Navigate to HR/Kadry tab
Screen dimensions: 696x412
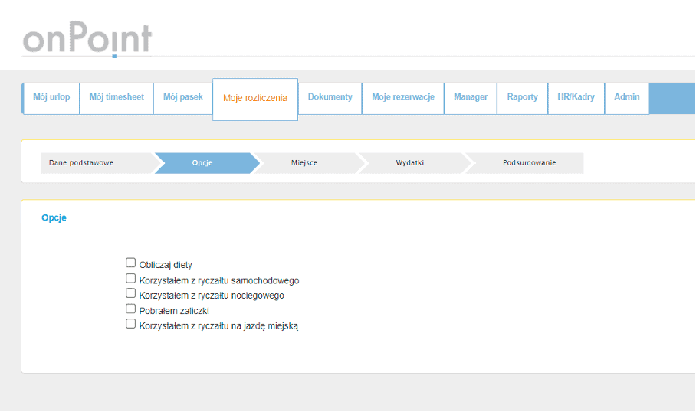click(576, 97)
